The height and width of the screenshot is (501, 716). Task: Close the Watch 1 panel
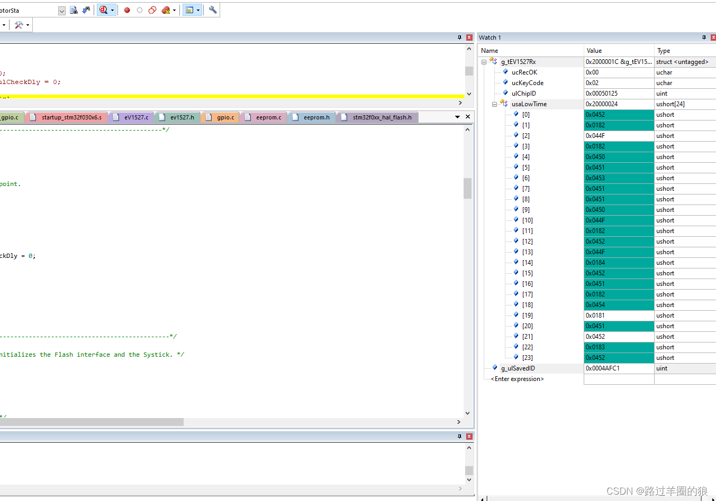713,38
